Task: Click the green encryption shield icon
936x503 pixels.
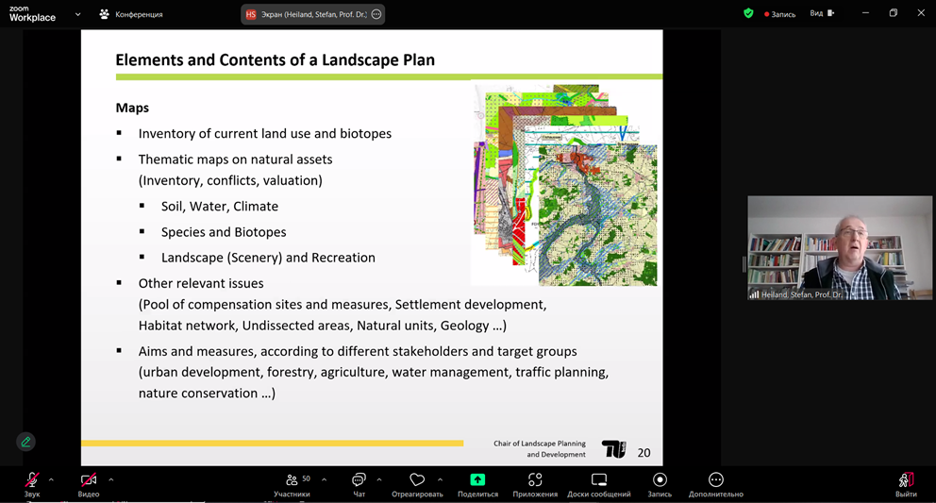Action: point(748,14)
